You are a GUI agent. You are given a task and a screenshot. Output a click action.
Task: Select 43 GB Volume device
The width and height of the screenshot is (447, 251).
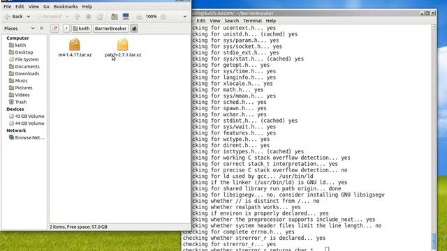point(27,116)
